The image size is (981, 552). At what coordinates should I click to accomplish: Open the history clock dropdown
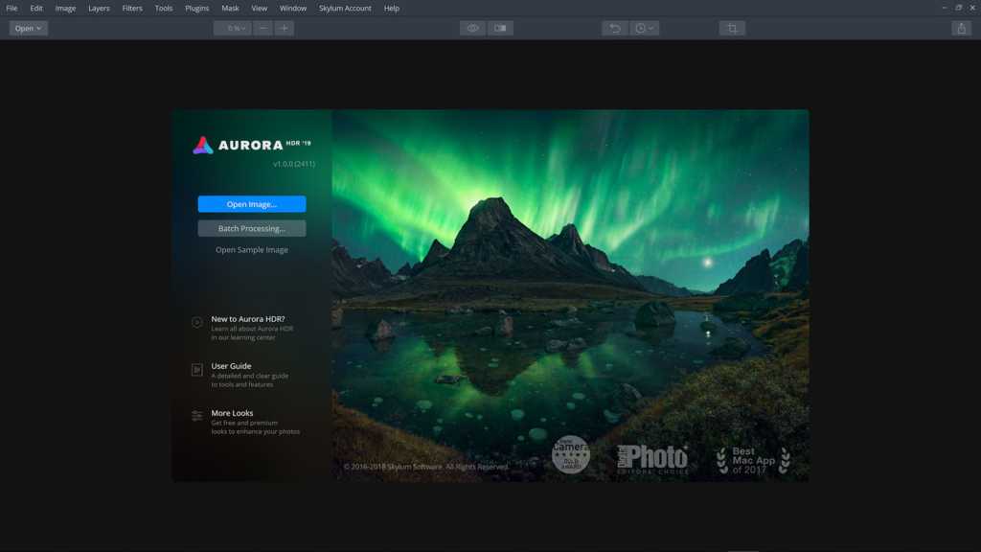point(645,28)
